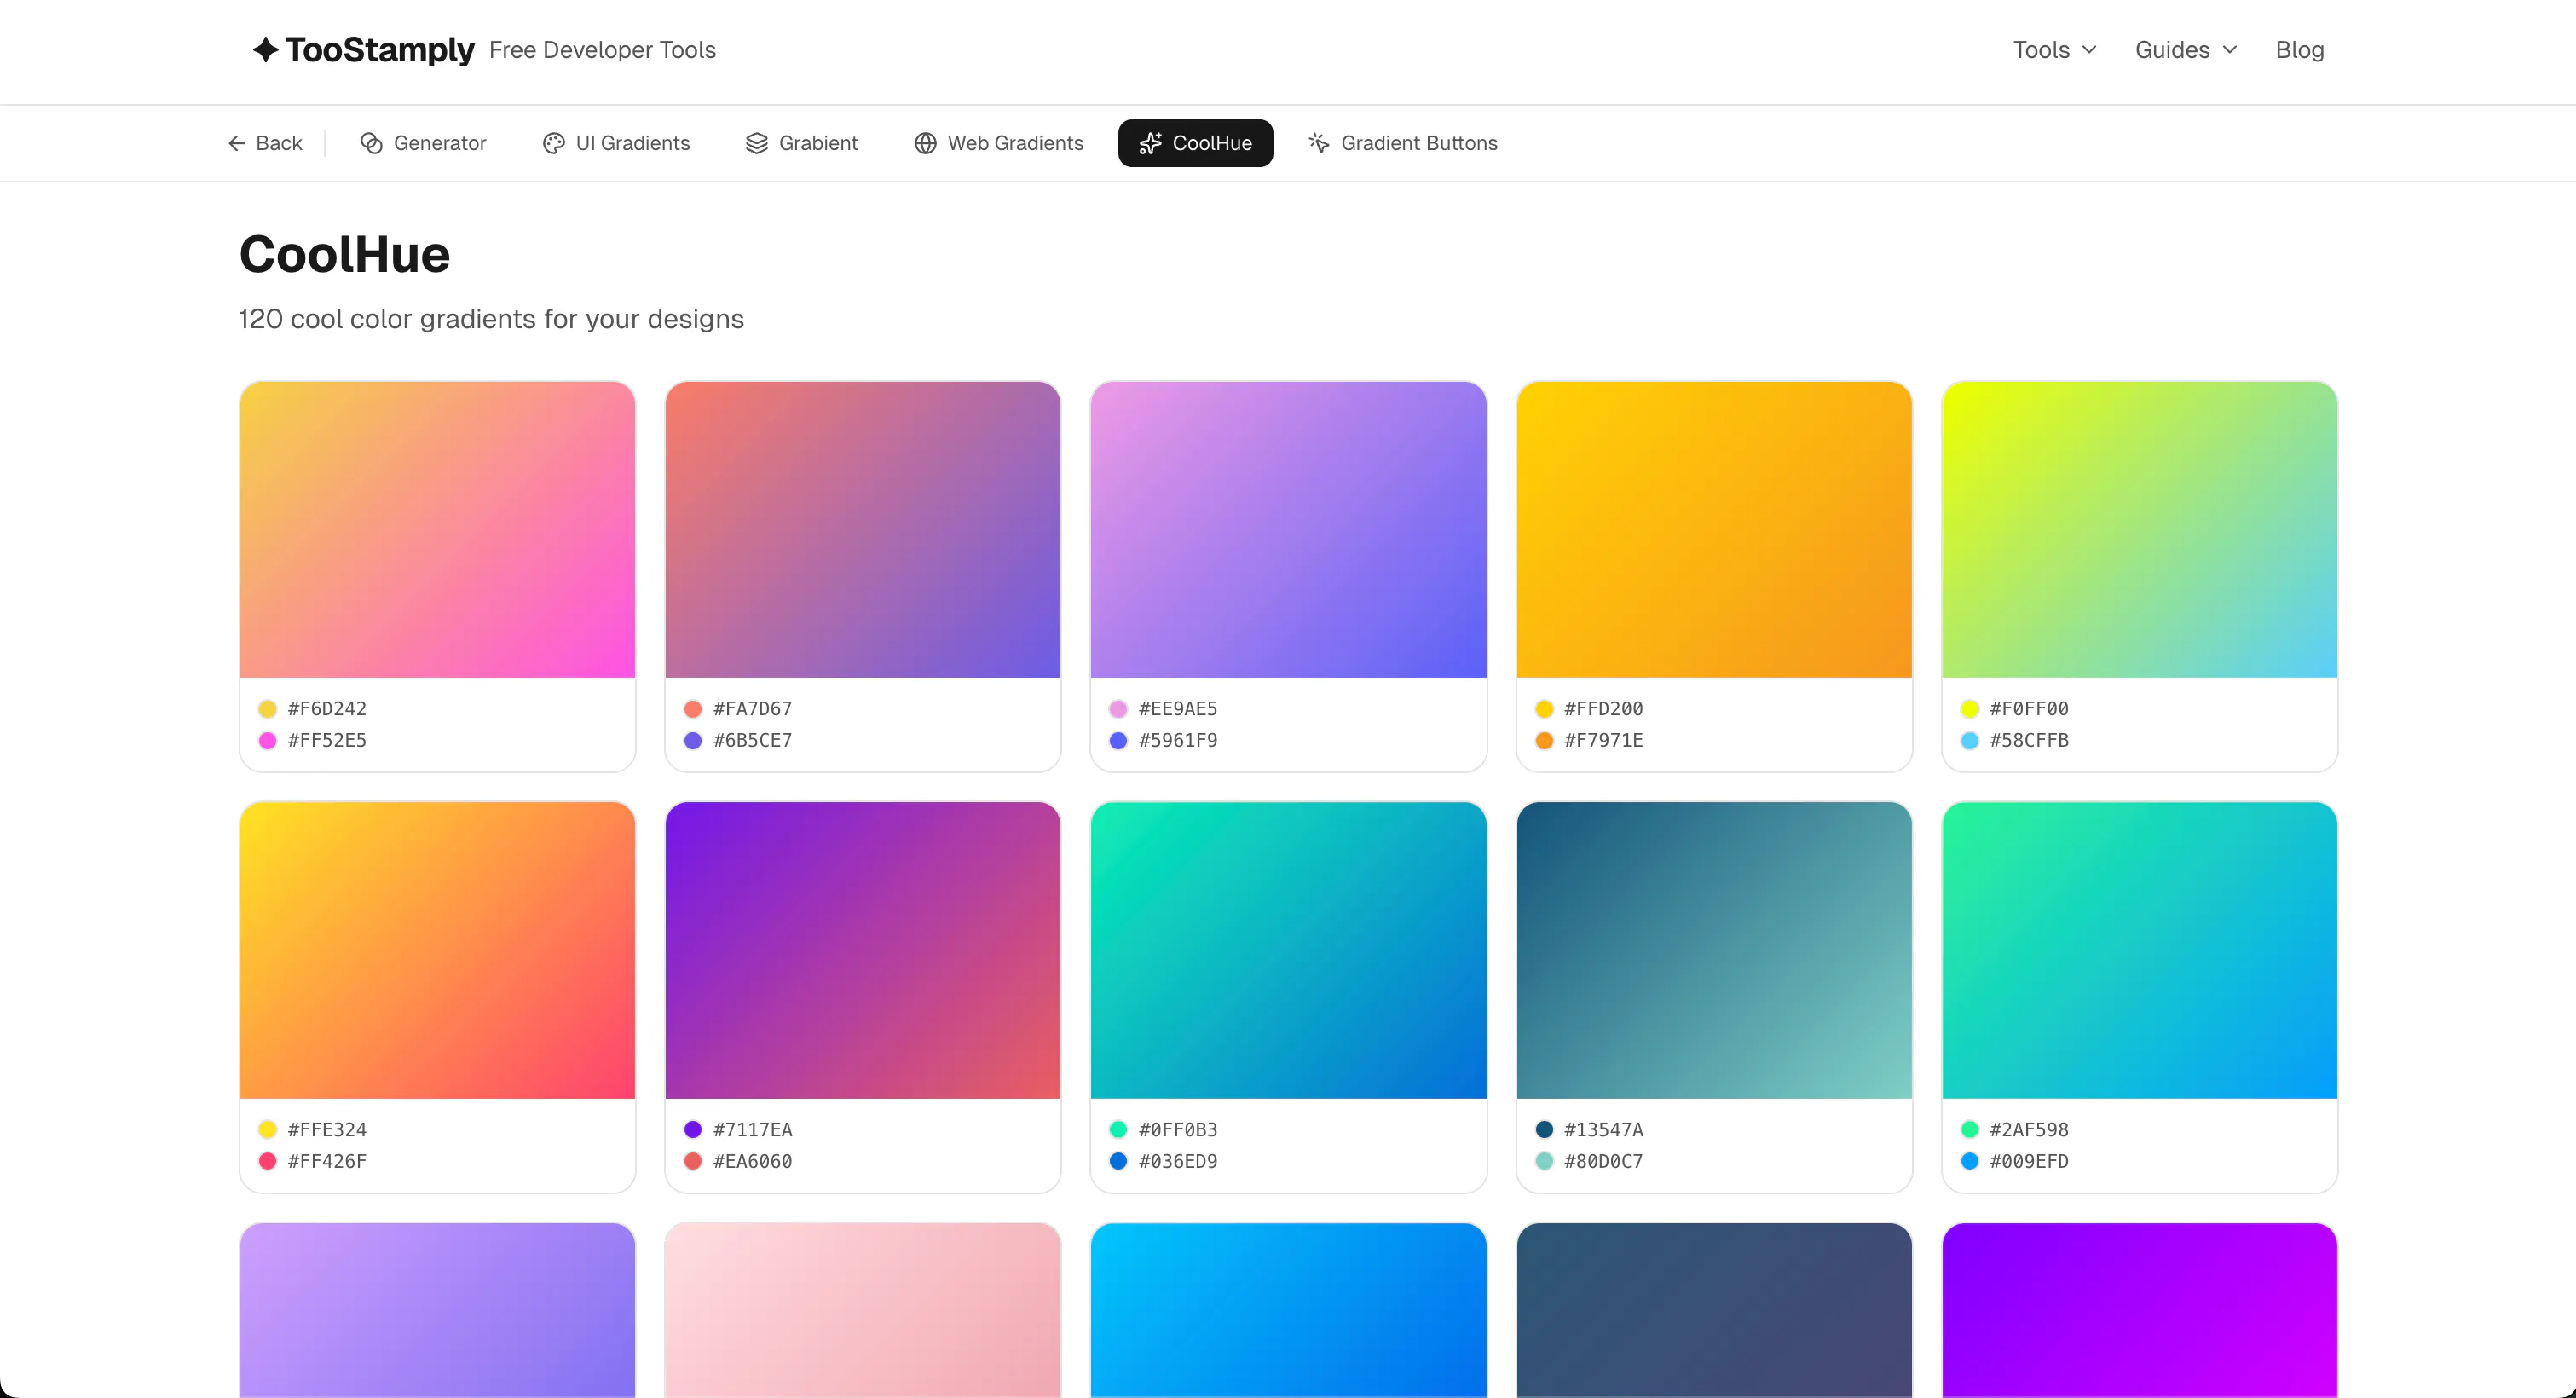Select the #7117EA to #EA6060 gradient preview

click(x=863, y=950)
